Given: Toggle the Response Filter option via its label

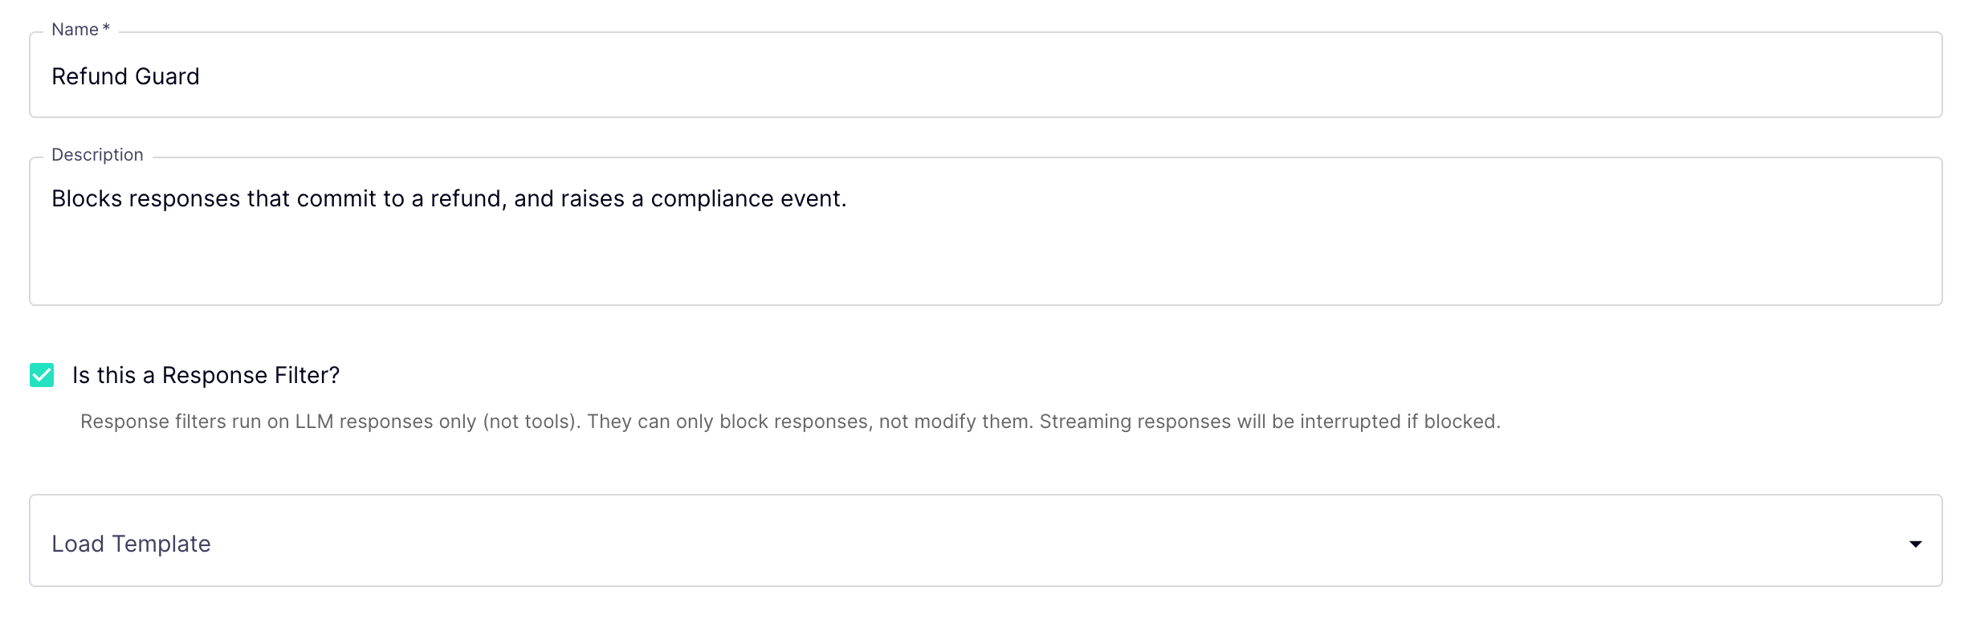Looking at the screenshot, I should (206, 375).
